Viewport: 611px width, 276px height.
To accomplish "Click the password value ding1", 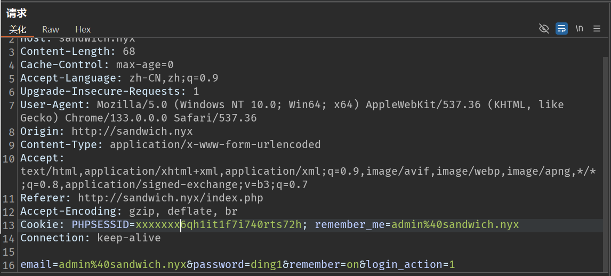I will click(263, 265).
